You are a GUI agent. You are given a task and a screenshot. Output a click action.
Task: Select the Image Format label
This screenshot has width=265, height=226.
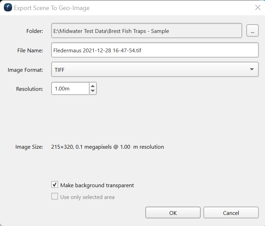coord(25,70)
